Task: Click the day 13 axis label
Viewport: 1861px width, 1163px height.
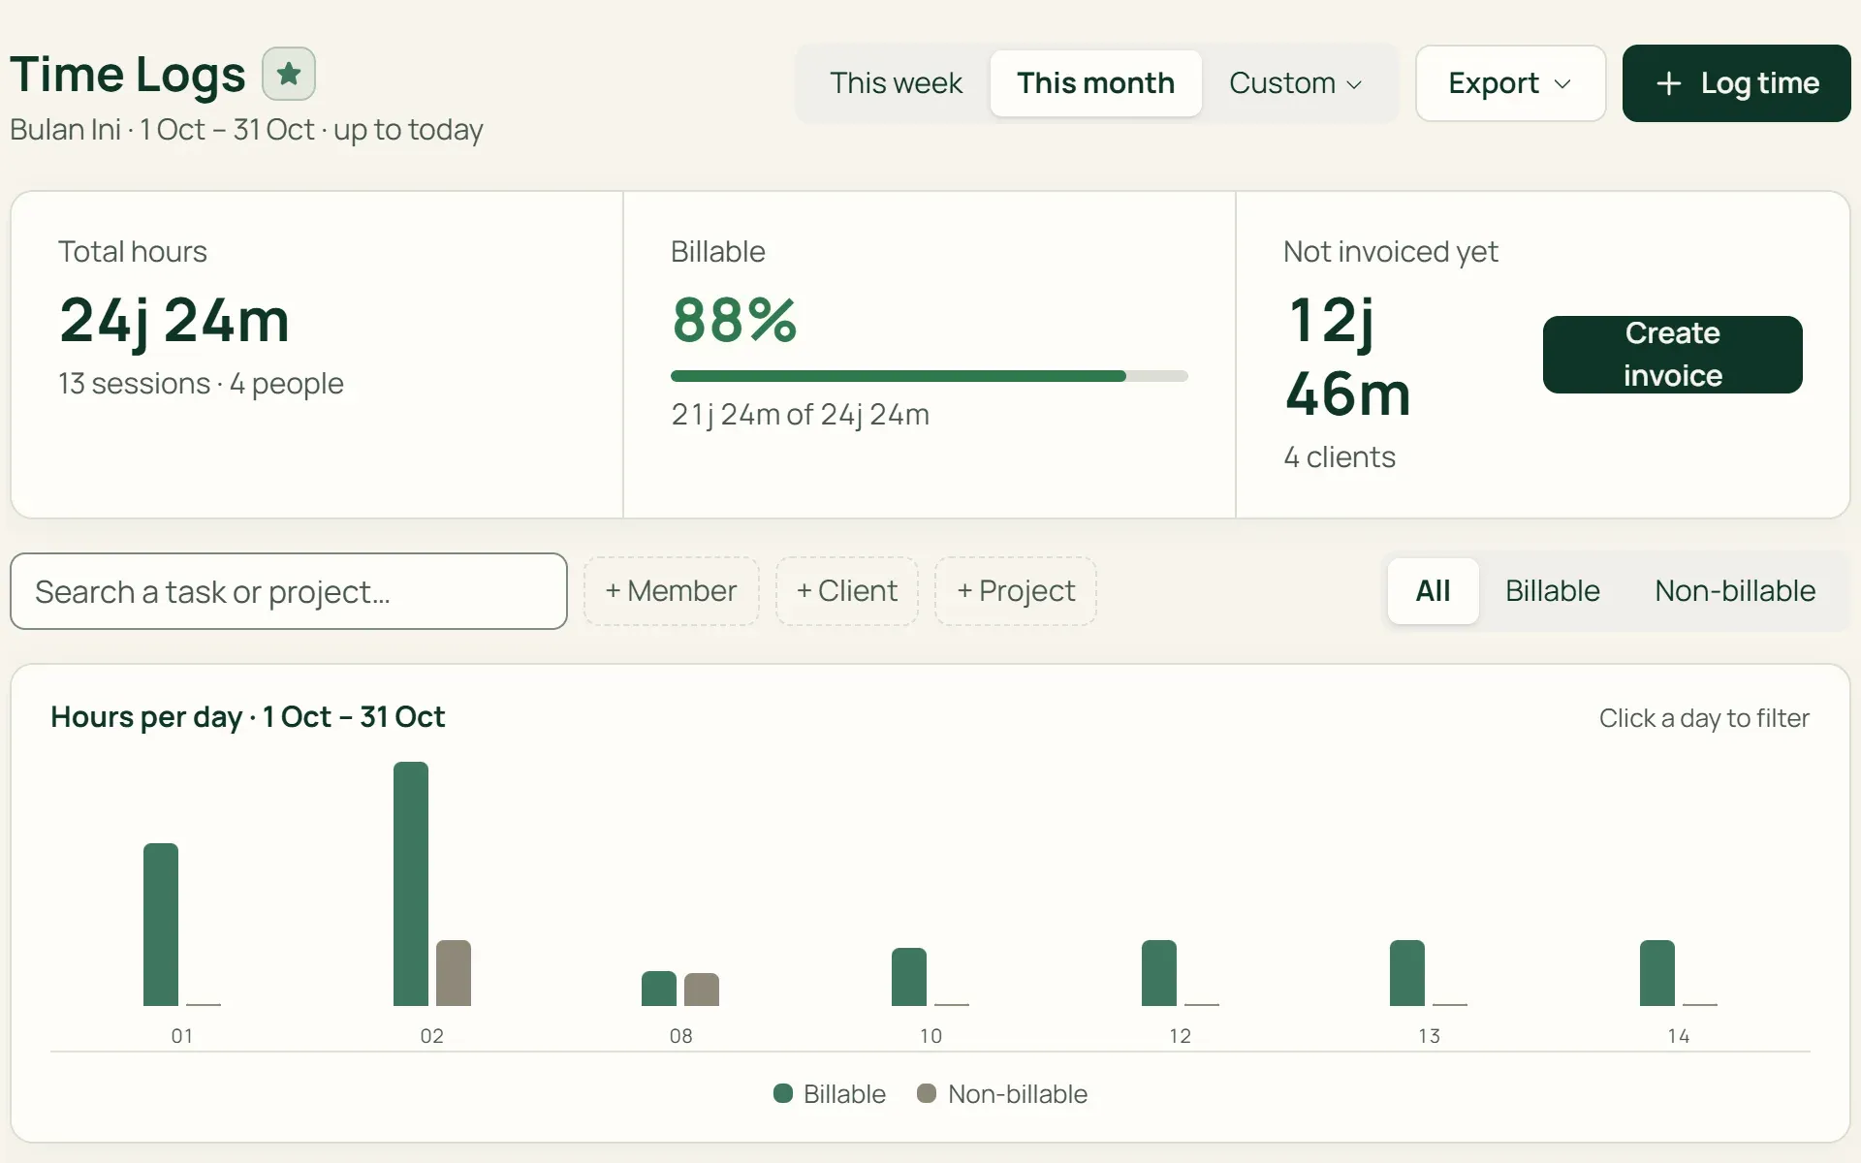Action: pyautogui.click(x=1429, y=1036)
